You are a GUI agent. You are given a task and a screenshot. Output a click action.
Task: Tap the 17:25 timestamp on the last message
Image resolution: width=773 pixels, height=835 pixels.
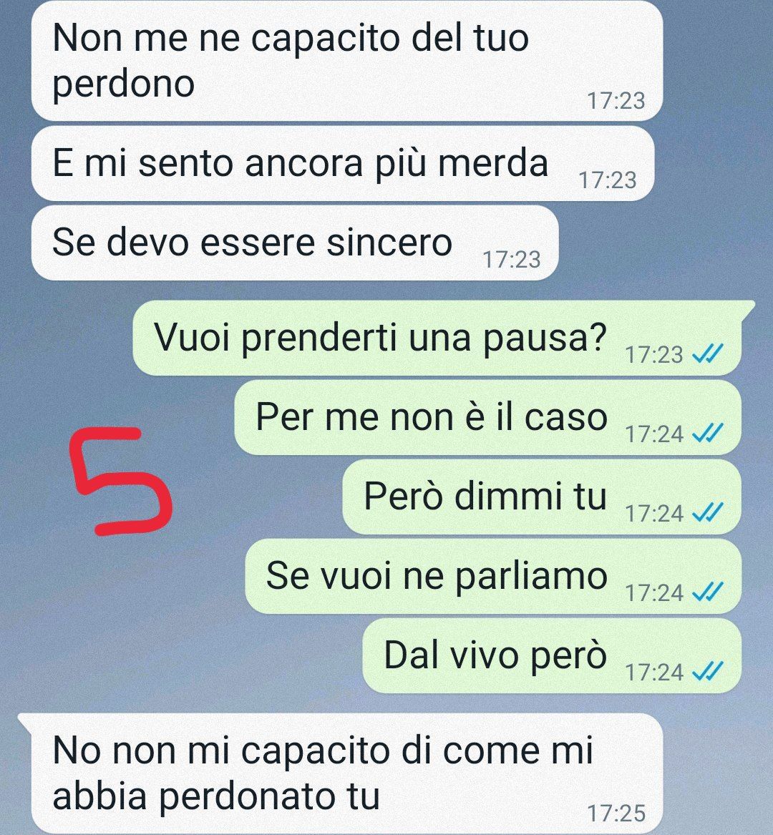pos(616,813)
